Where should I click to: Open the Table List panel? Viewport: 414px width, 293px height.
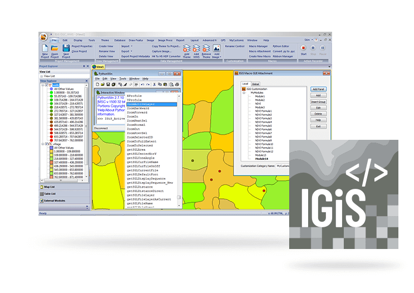[x=64, y=194]
